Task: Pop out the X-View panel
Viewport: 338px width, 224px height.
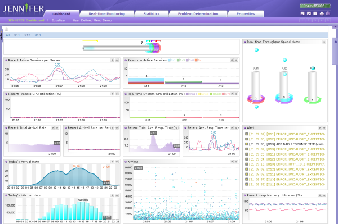Action: click(232, 162)
